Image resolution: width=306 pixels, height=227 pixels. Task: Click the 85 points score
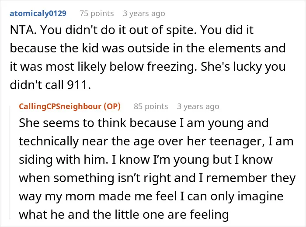point(151,107)
